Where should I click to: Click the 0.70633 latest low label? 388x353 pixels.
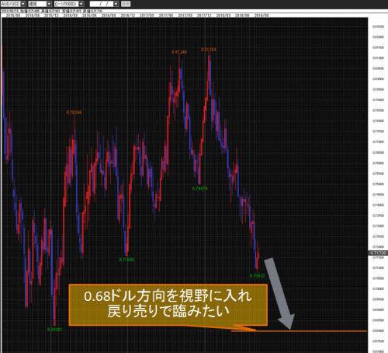click(257, 275)
